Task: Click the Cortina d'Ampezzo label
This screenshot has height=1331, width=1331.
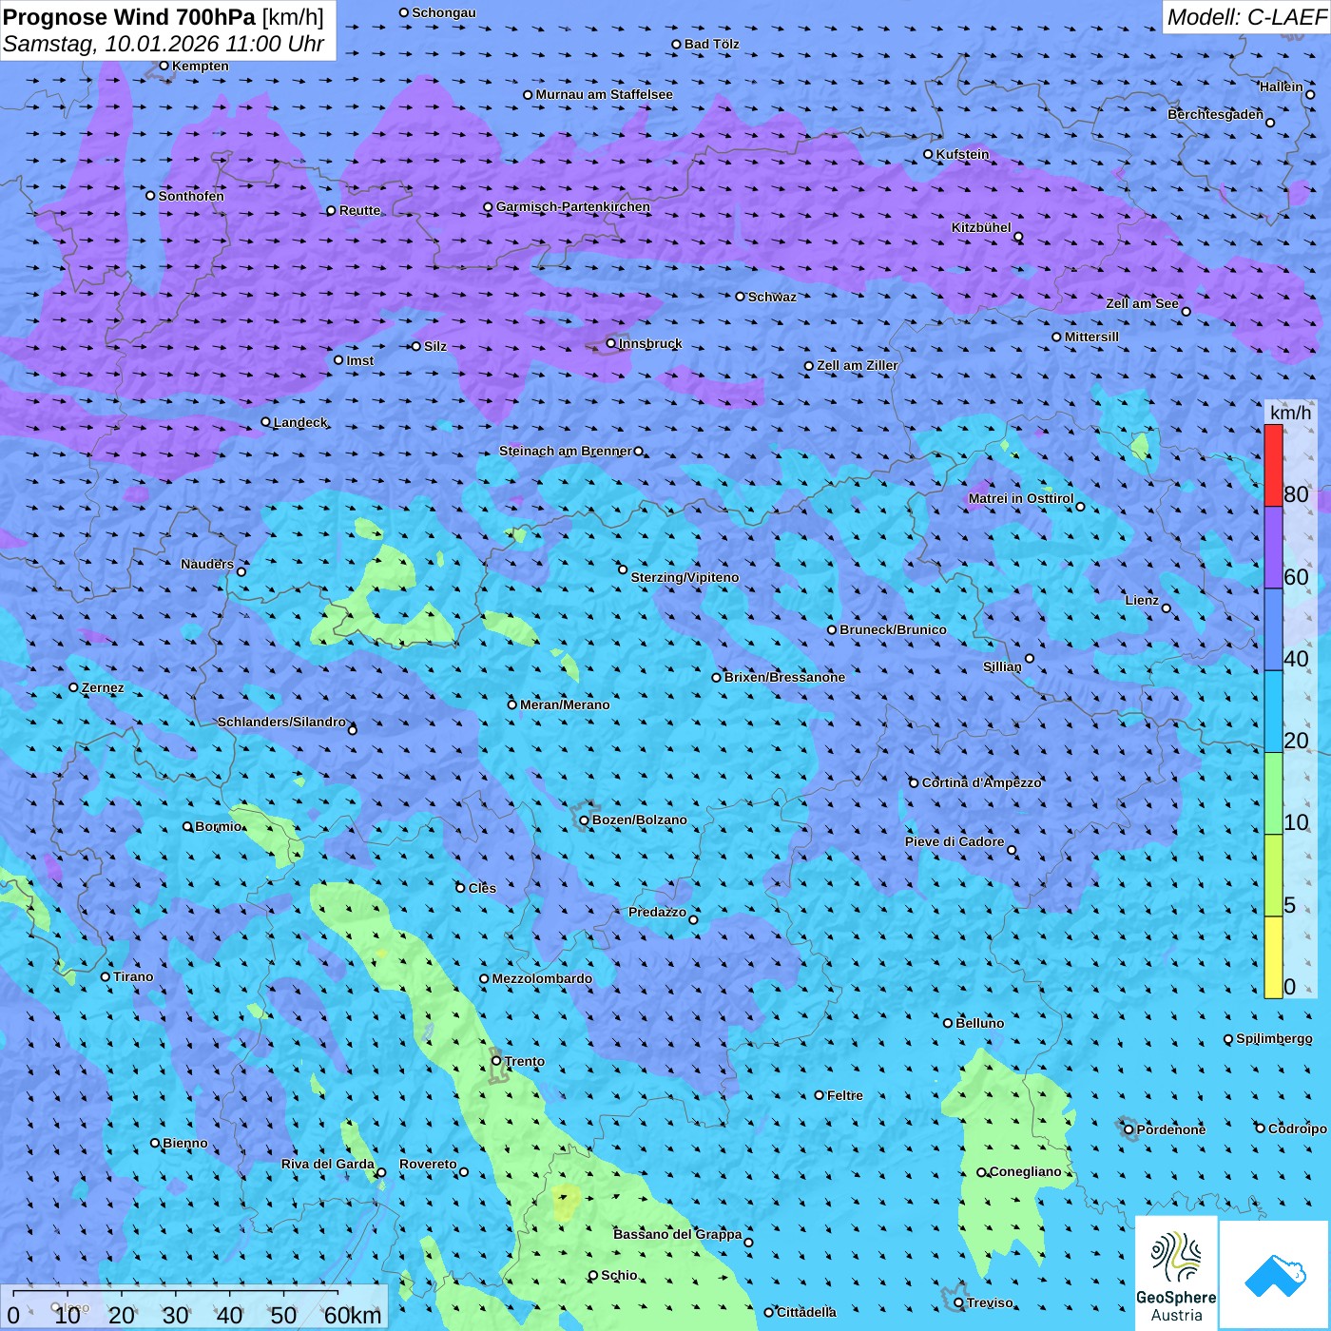Action: tap(982, 782)
